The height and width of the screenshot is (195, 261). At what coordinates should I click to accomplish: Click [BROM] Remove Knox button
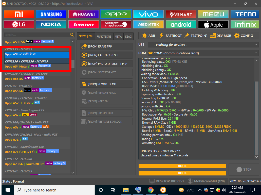[106, 93]
